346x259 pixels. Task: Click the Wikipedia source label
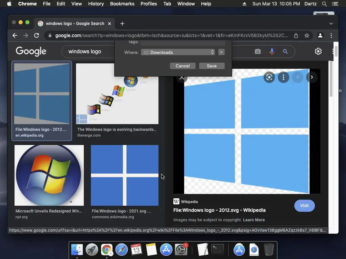189,202
